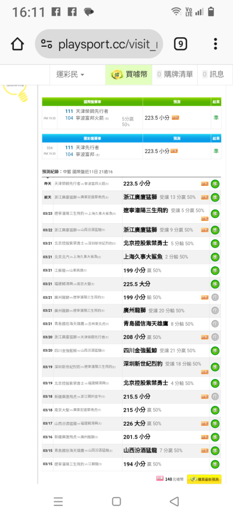Expand the 運彩民 dropdown menu

[x=70, y=74]
